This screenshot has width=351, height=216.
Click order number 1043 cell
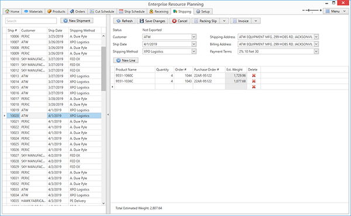point(184,81)
